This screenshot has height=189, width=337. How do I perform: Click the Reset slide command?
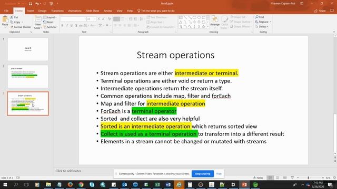click(48, 22)
